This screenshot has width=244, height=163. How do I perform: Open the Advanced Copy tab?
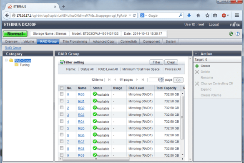pos(103,41)
